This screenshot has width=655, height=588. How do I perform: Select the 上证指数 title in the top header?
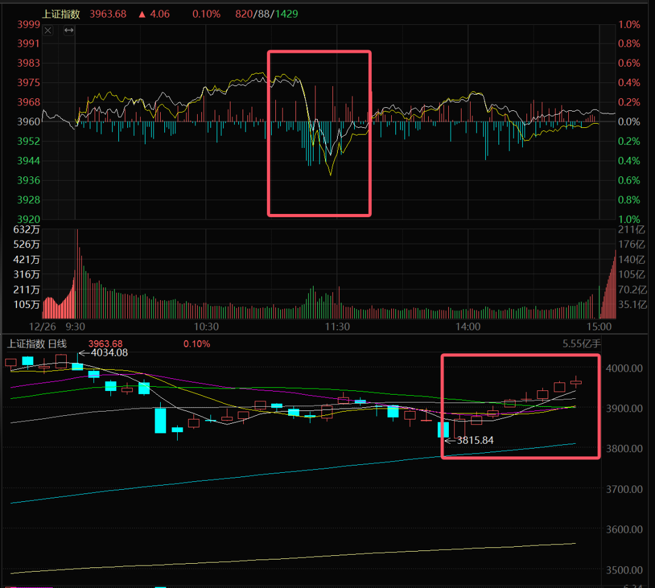(x=62, y=14)
